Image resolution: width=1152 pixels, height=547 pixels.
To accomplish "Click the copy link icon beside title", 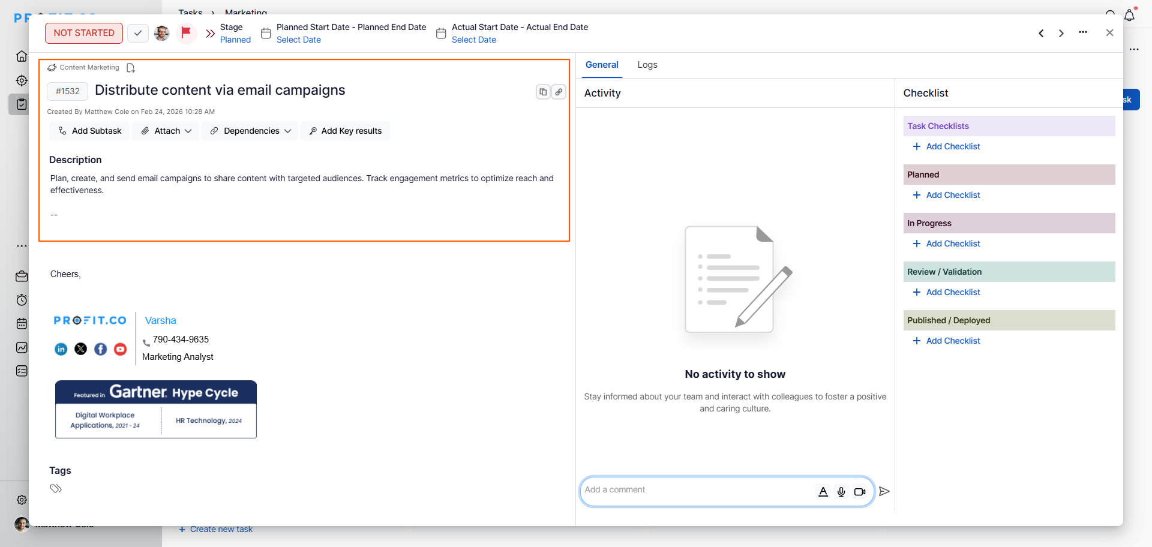I will coord(559,92).
